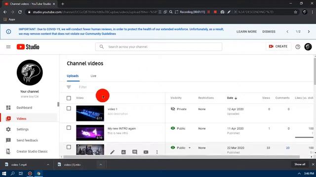Open Windows taskbar search
This screenshot has height=177, width=316.
(x=12, y=174)
